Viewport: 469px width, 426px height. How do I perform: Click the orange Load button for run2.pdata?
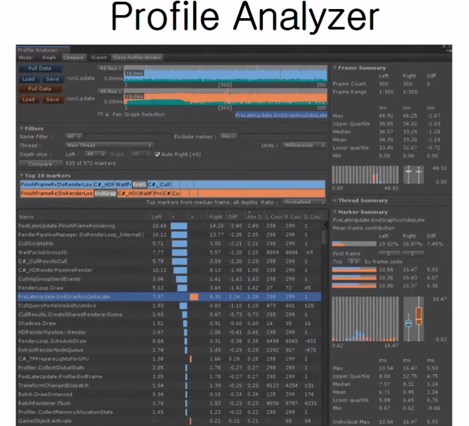coord(28,100)
